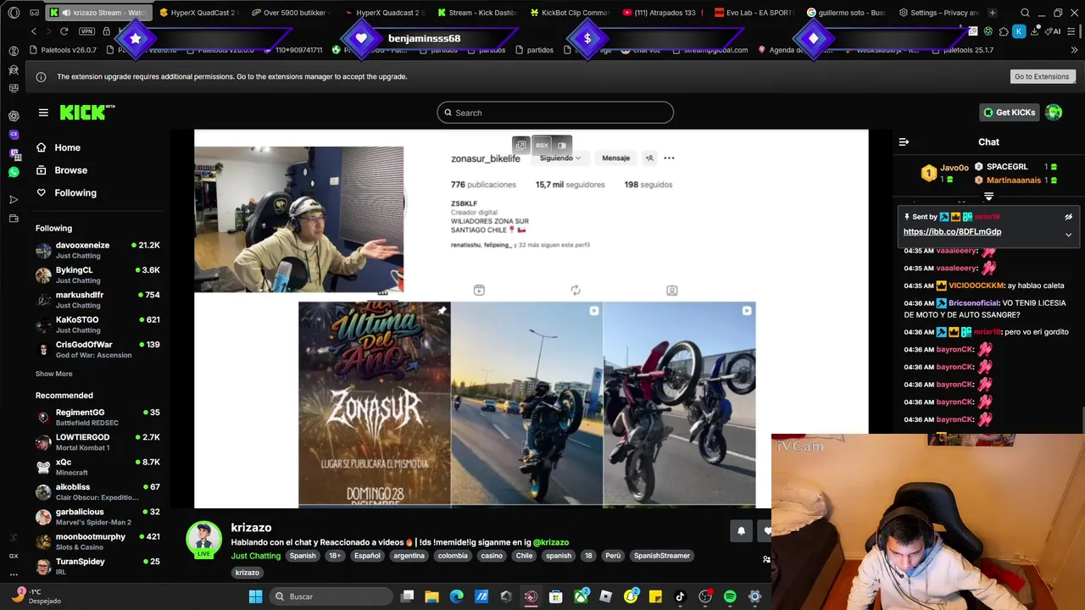1085x610 pixels.
Task: Open WhatsApp in Opera sidebar
Action: (14, 172)
